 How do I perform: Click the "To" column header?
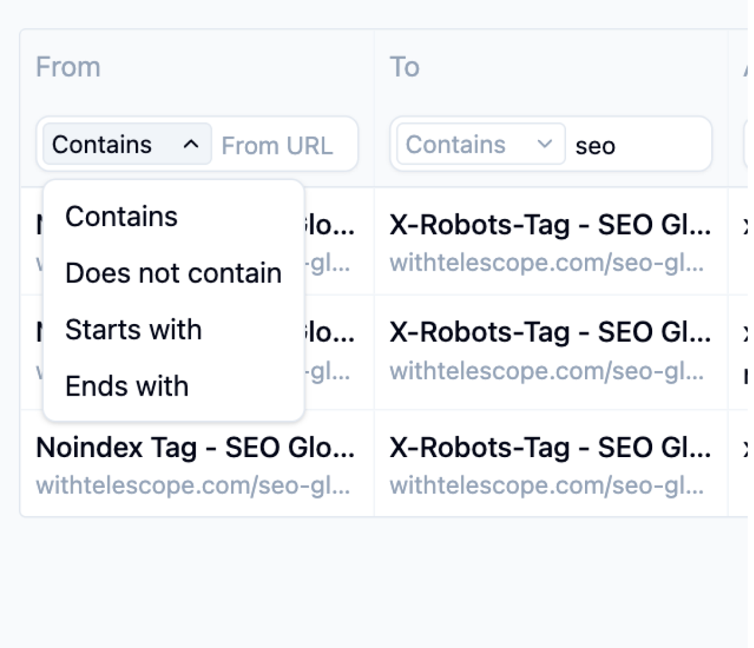(x=405, y=67)
